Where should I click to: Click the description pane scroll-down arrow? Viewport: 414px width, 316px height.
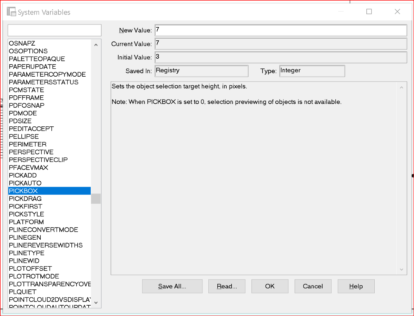pyautogui.click(x=401, y=269)
